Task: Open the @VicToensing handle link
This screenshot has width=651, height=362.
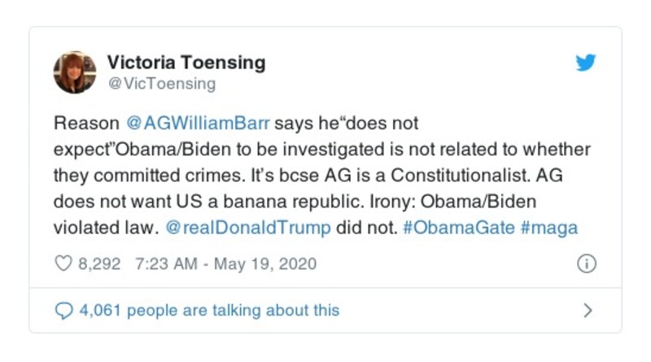Action: (161, 84)
